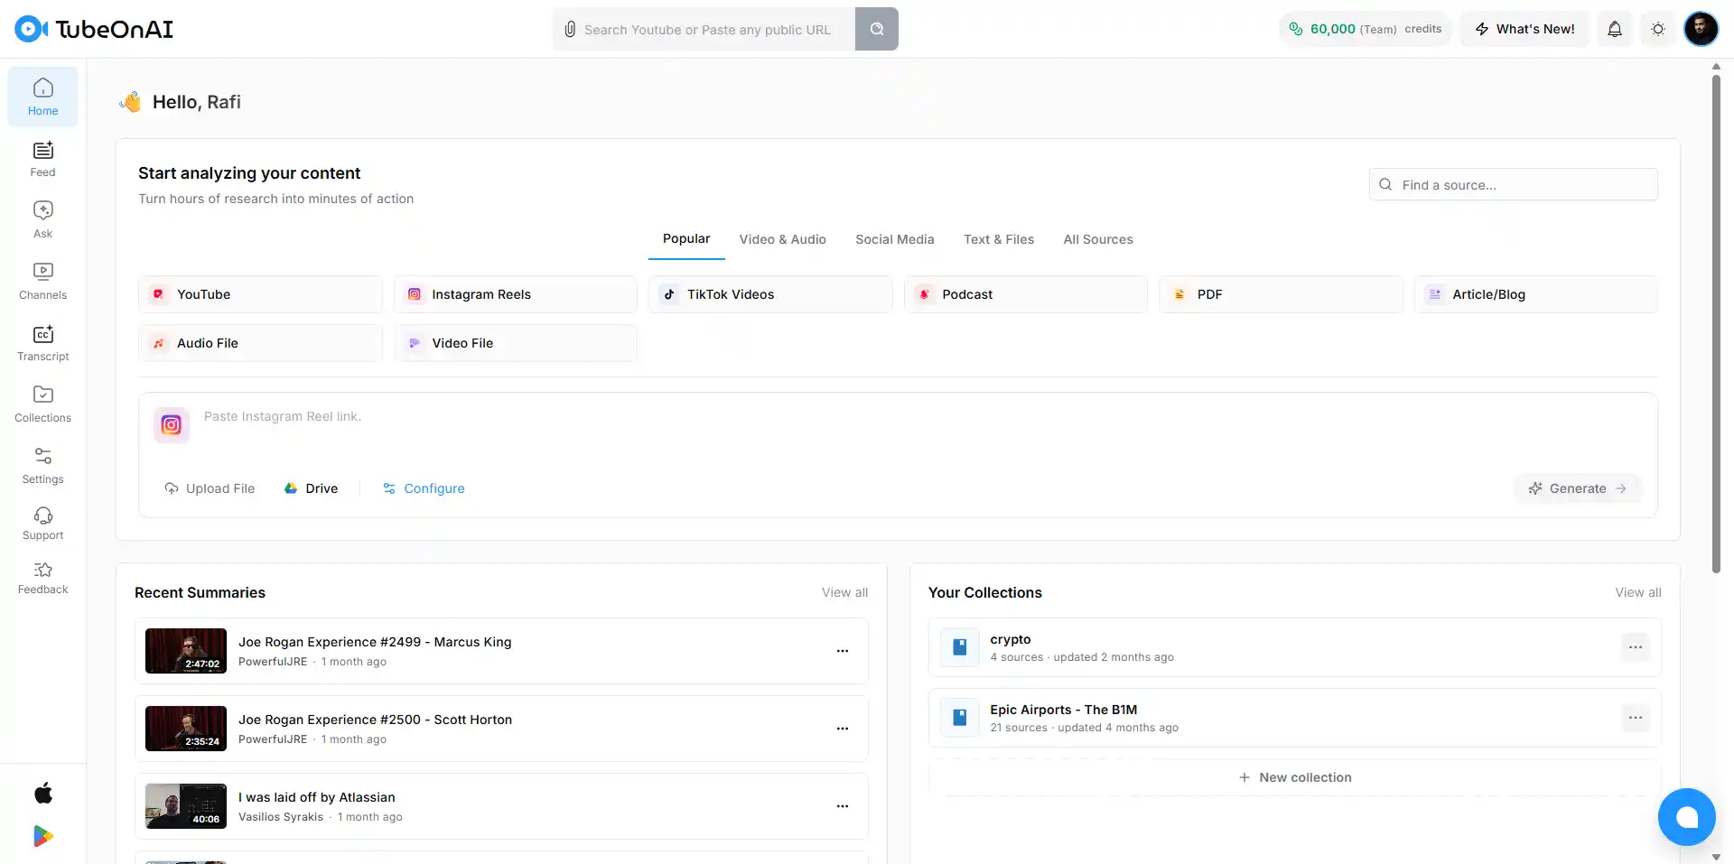This screenshot has height=864, width=1734.
Task: Open options menu for crypto collection
Action: (x=1635, y=647)
